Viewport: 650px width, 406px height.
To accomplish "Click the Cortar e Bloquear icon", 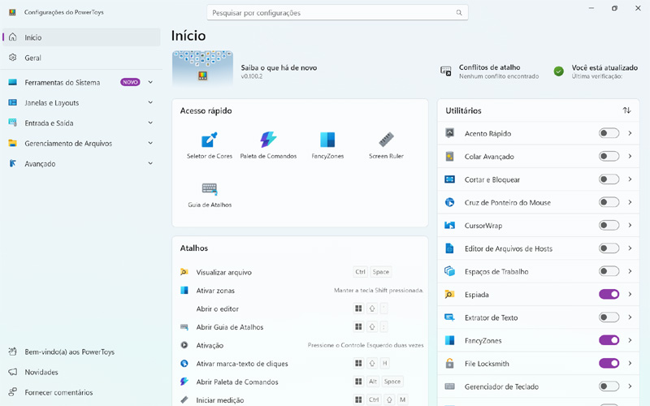I will pyautogui.click(x=450, y=179).
